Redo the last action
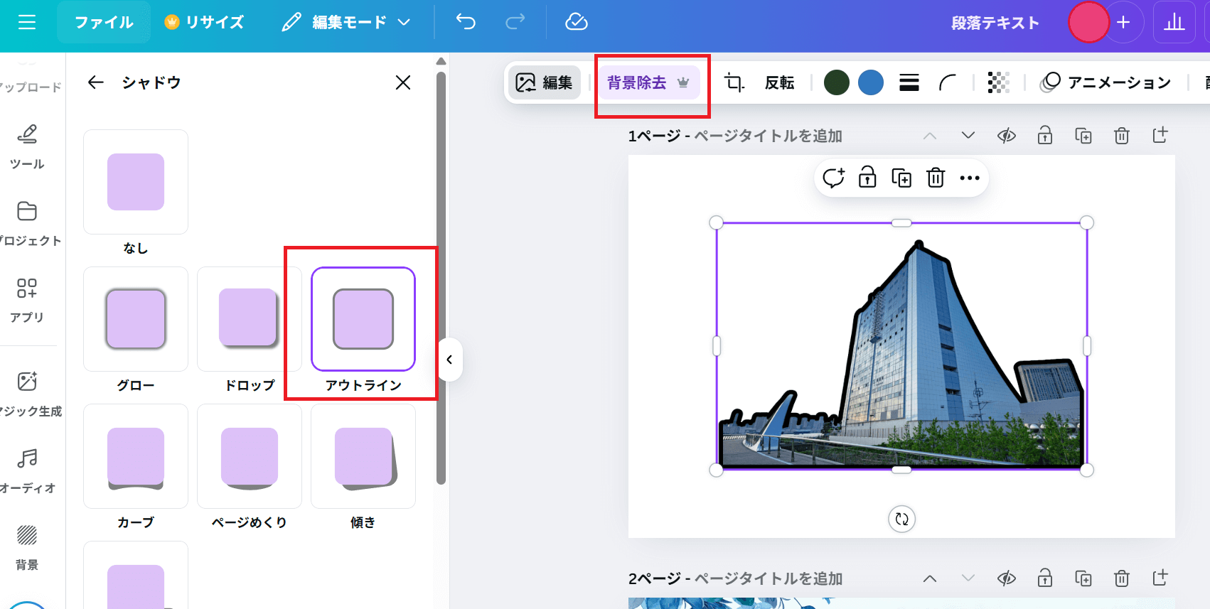 515,23
